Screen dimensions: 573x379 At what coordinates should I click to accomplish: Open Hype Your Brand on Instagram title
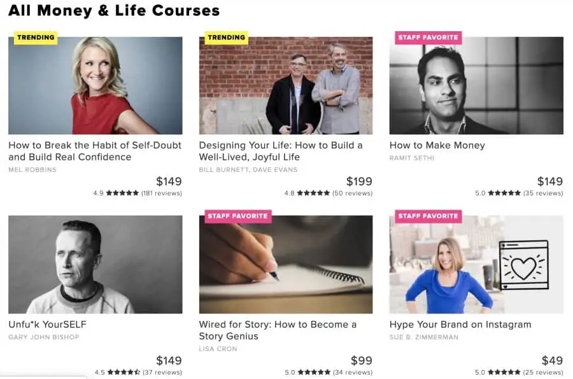coord(460,325)
